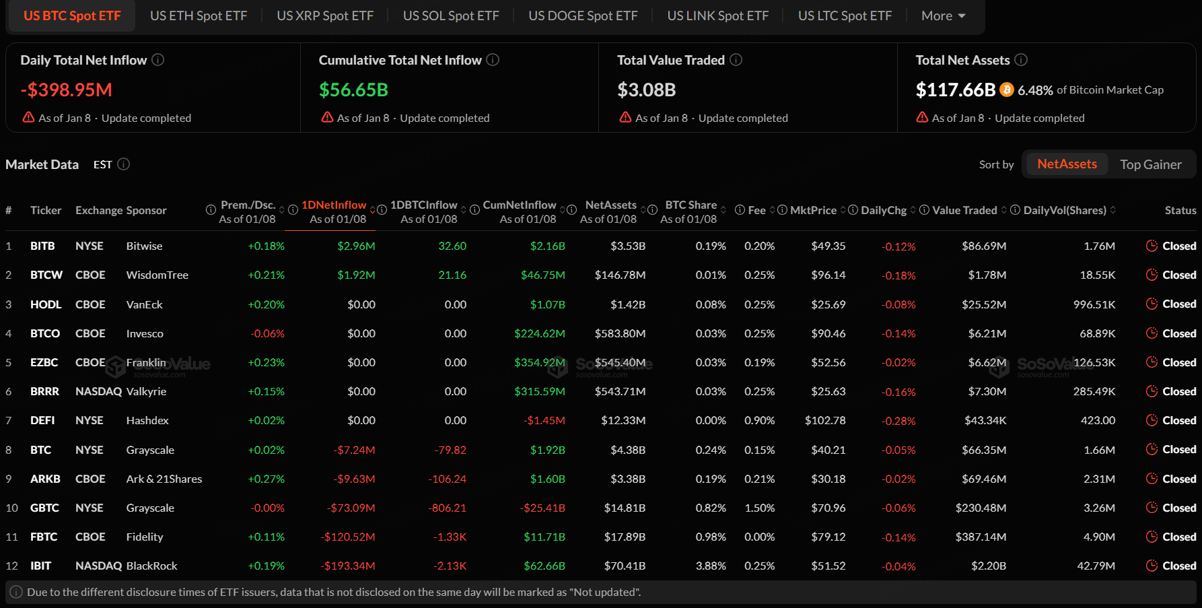Sort table by 1DNetInflow column
This screenshot has height=608, width=1202.
[334, 205]
